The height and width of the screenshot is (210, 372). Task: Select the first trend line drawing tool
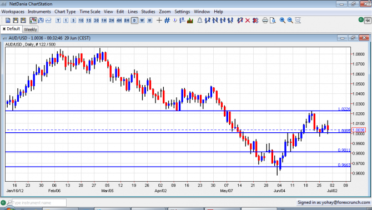[x=207, y=21]
